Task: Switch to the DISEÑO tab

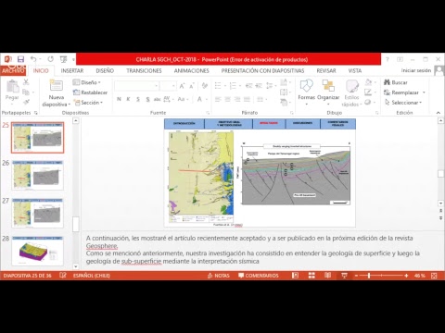Action: tap(105, 70)
